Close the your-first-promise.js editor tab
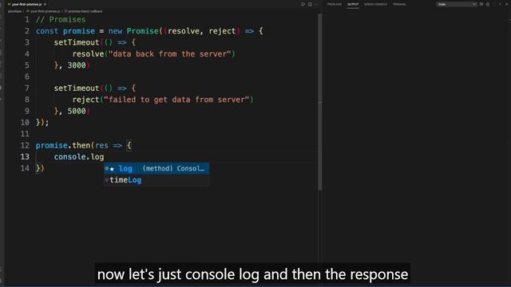Image resolution: width=511 pixels, height=287 pixels. pos(45,4)
